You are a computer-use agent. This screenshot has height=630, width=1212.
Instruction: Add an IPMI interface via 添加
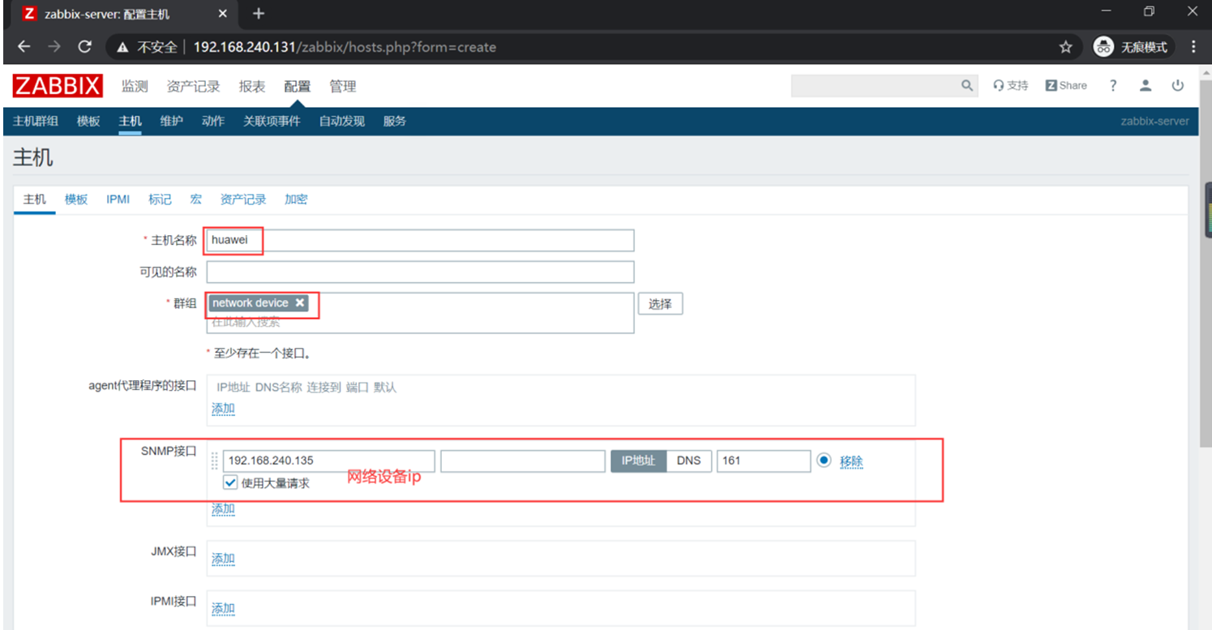[x=223, y=608]
